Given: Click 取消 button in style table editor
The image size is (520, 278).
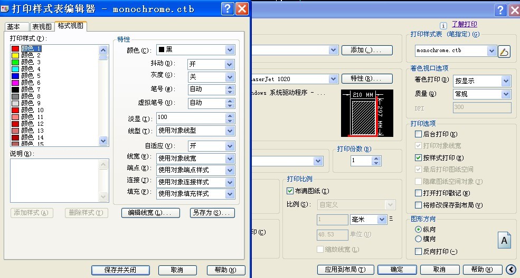Looking at the screenshot, I should (x=177, y=270).
